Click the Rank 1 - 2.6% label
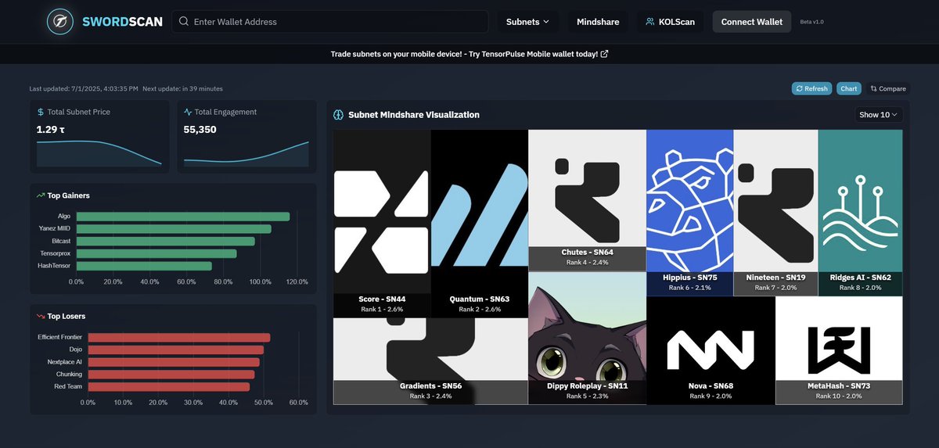The height and width of the screenshot is (448, 939). 382,310
